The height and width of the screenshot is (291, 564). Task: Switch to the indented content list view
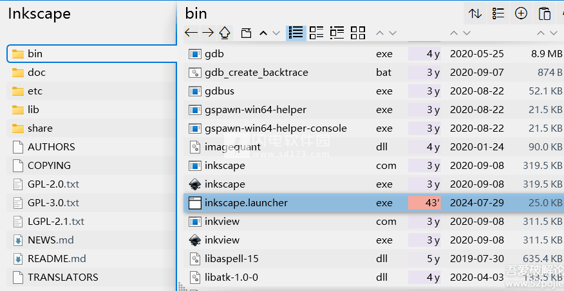(337, 33)
